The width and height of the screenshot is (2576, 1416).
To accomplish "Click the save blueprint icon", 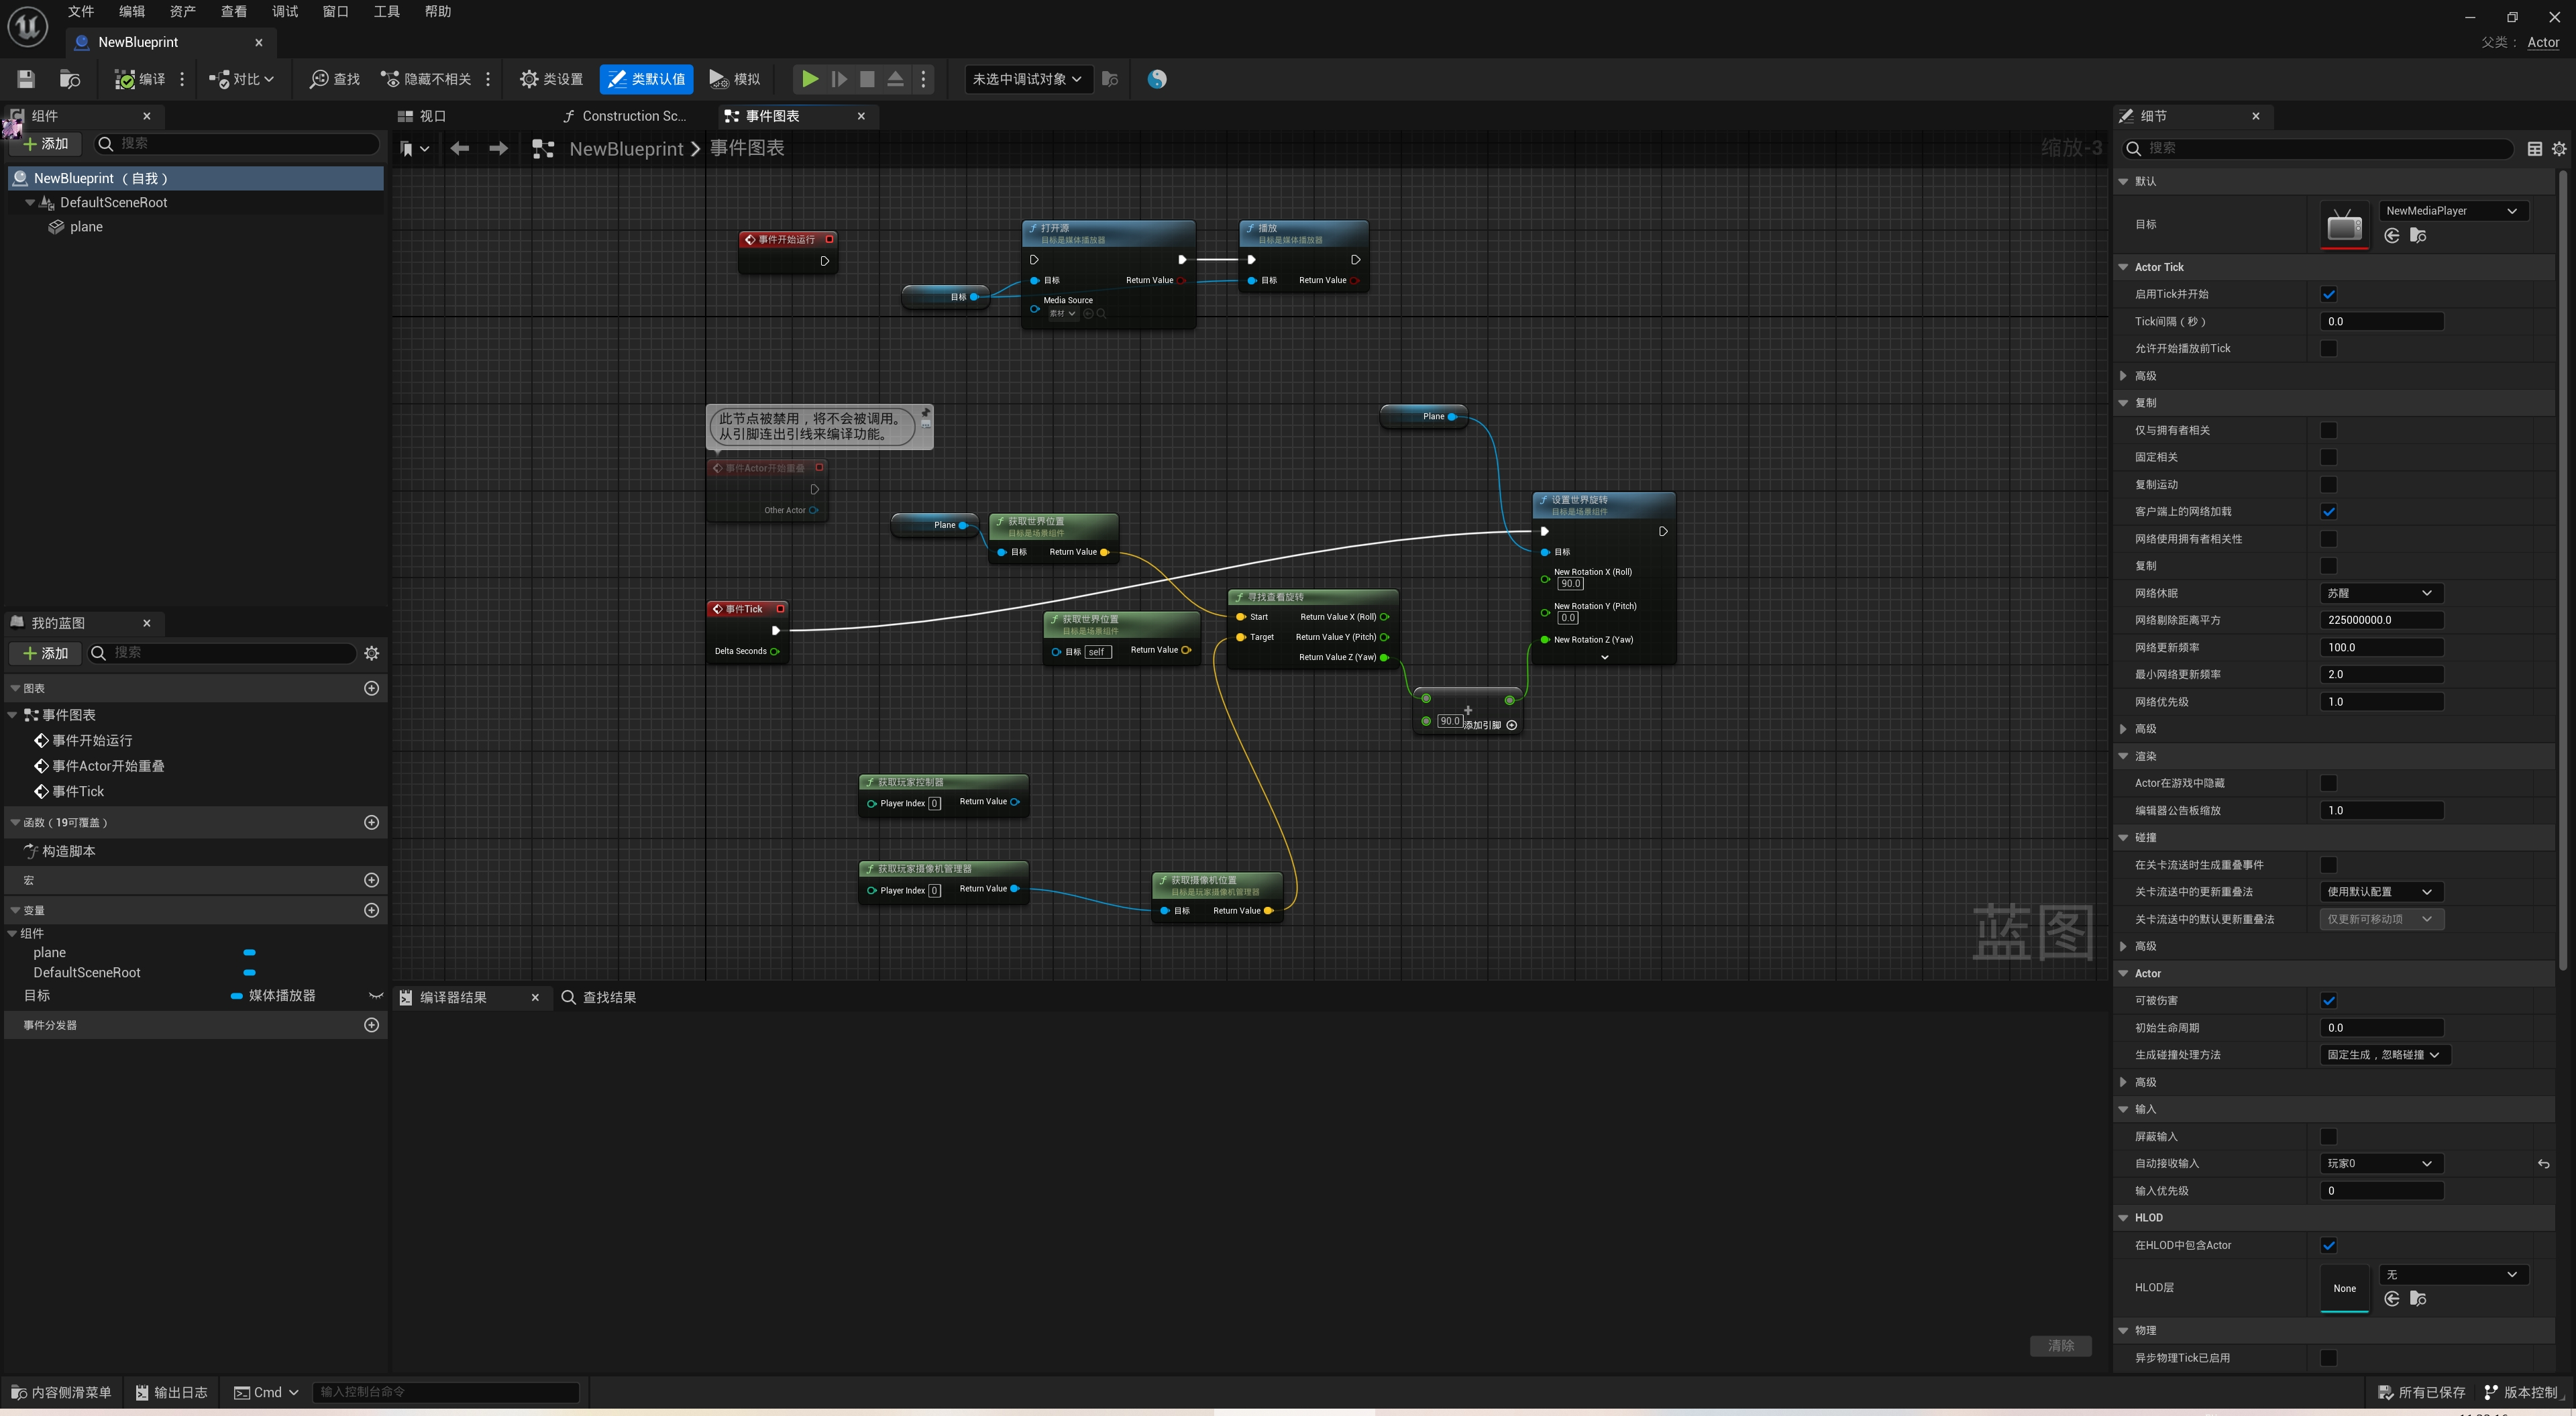I will tap(26, 79).
